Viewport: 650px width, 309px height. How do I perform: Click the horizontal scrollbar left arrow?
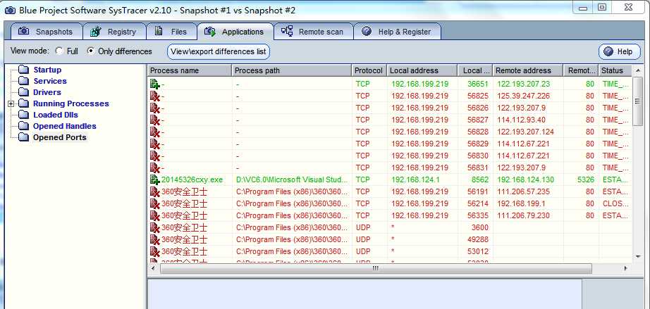[154, 268]
